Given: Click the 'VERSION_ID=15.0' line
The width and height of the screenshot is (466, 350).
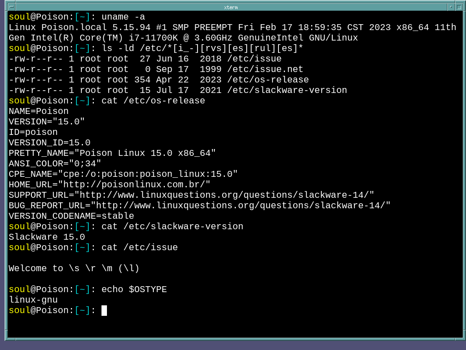Looking at the screenshot, I should pos(49,143).
